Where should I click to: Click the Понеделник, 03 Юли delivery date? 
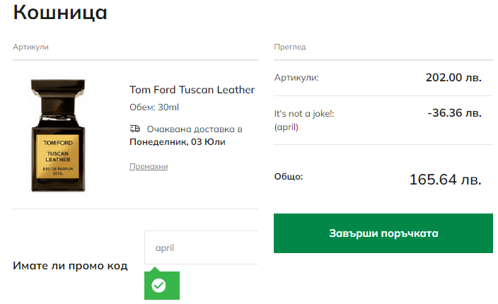tap(178, 142)
